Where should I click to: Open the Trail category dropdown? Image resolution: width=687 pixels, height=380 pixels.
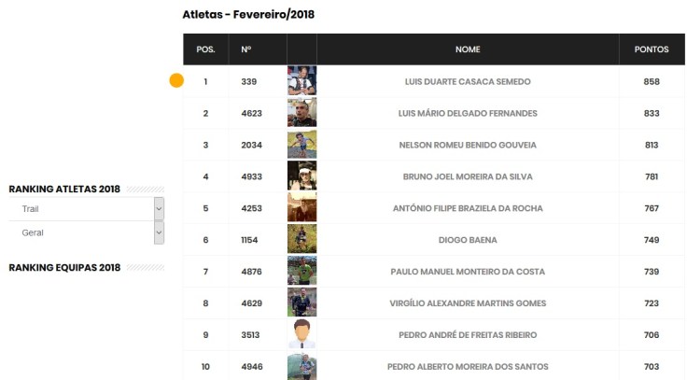(86, 208)
